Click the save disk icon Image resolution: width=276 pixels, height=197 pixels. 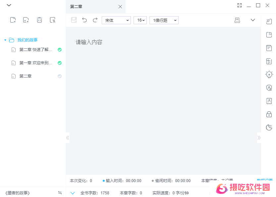tap(74, 20)
